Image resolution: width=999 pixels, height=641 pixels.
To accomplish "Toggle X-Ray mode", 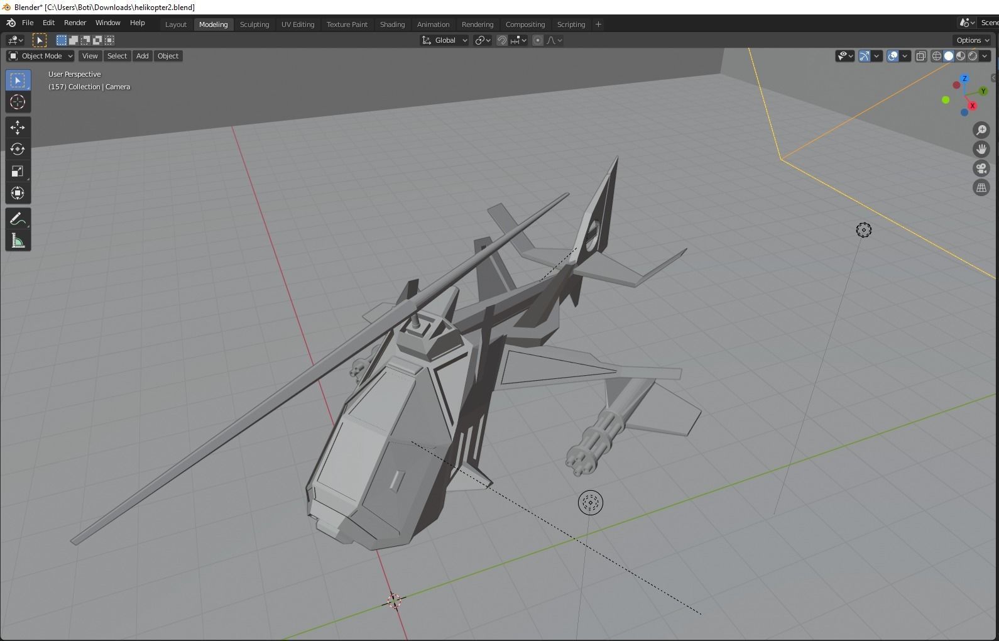I will point(921,56).
